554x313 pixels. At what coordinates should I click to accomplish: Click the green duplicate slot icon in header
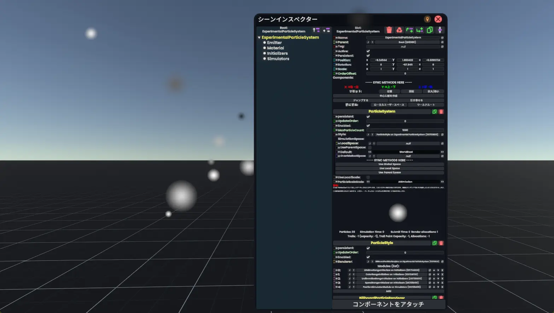point(430,30)
